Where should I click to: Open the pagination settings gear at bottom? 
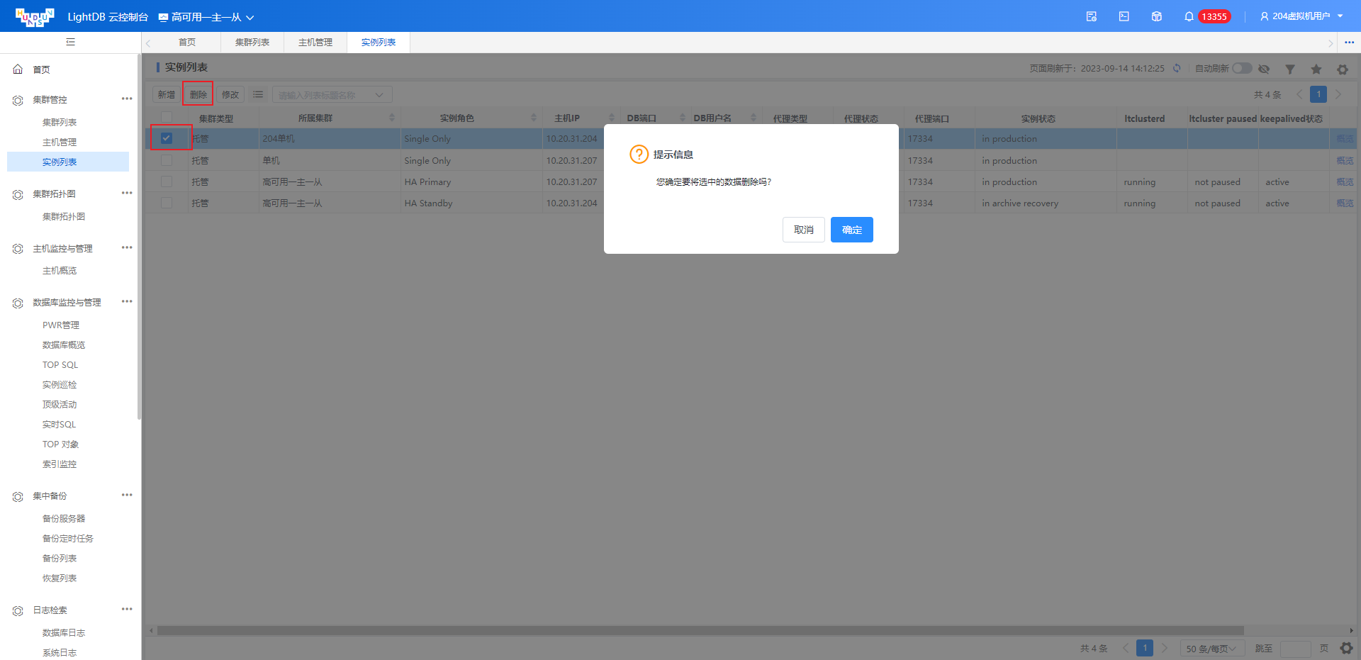pos(1346,648)
